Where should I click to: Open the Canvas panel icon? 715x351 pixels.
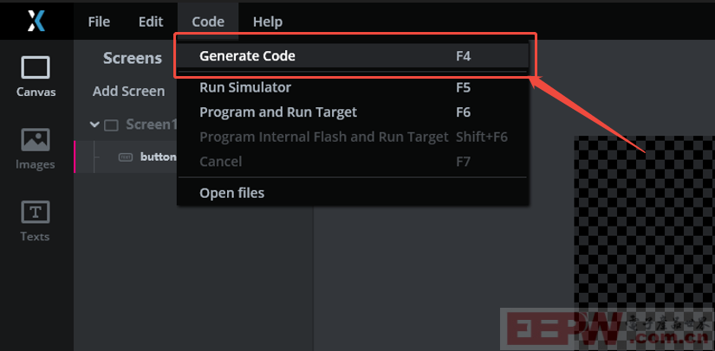[x=36, y=68]
